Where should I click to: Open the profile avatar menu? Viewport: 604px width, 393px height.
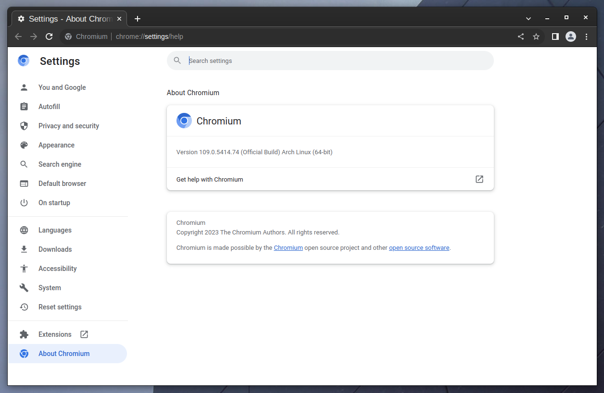point(571,37)
